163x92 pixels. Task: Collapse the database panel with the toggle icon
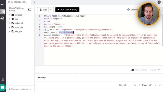30,9
